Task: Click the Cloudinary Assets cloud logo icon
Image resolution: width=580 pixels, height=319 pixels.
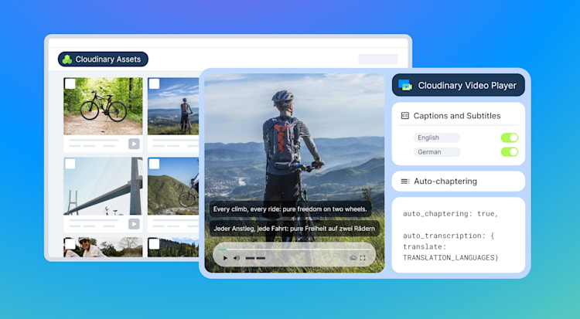Action: [67, 59]
